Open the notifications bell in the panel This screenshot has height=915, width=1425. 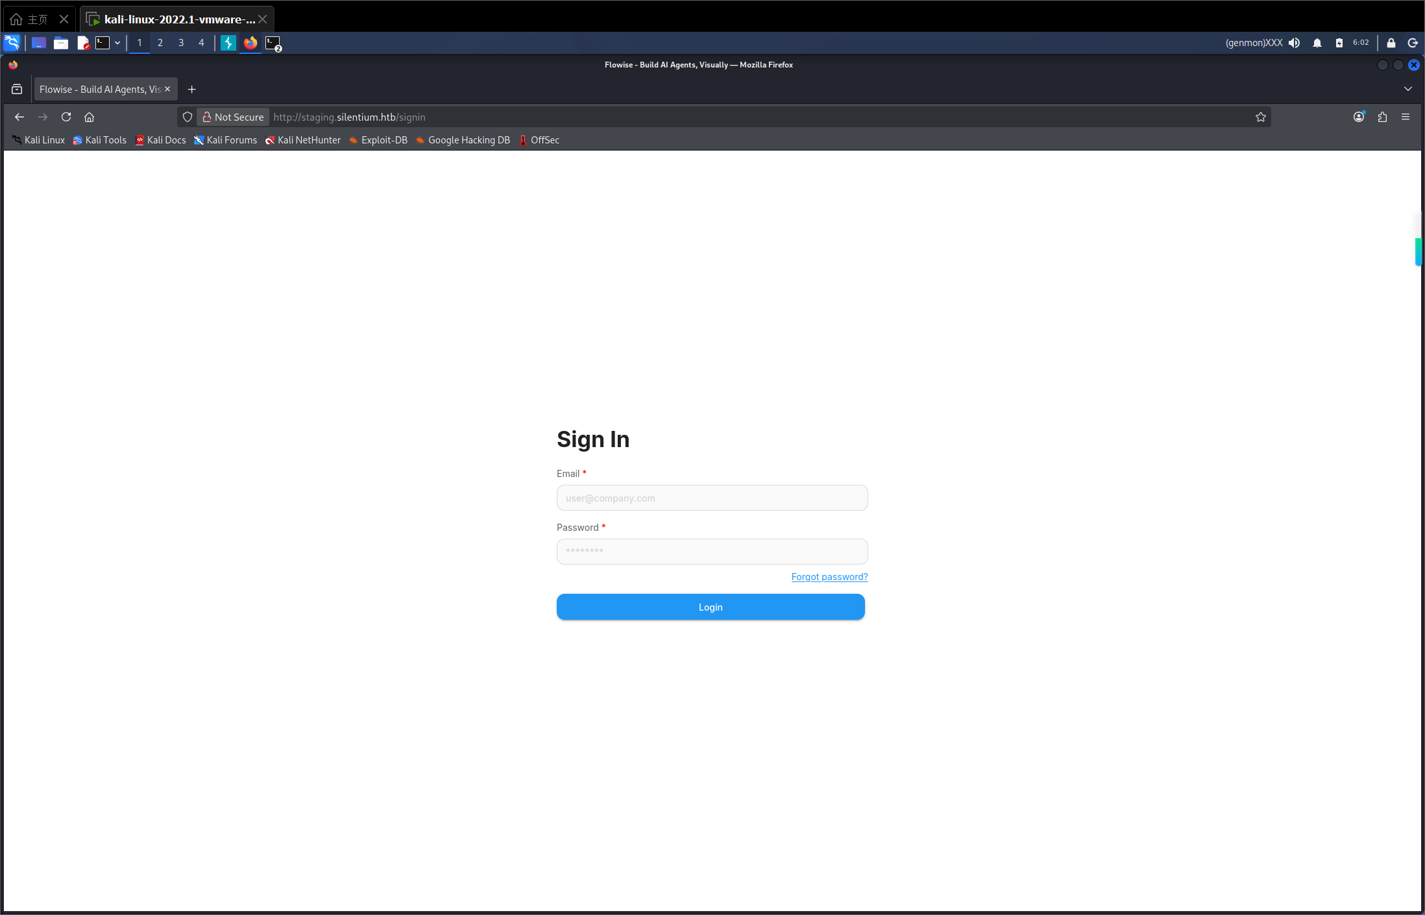(1317, 43)
